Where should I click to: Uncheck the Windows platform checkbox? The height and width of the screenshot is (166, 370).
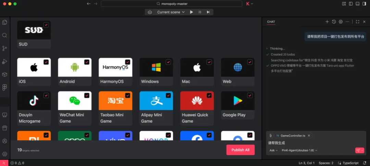(168, 62)
